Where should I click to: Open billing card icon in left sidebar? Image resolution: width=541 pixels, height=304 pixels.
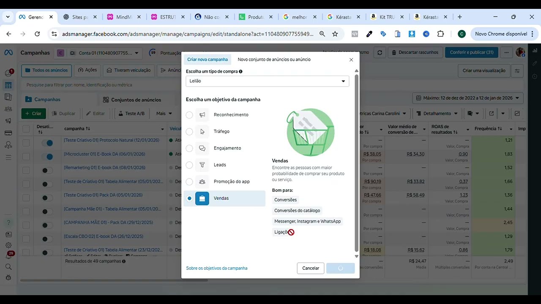(x=8, y=133)
